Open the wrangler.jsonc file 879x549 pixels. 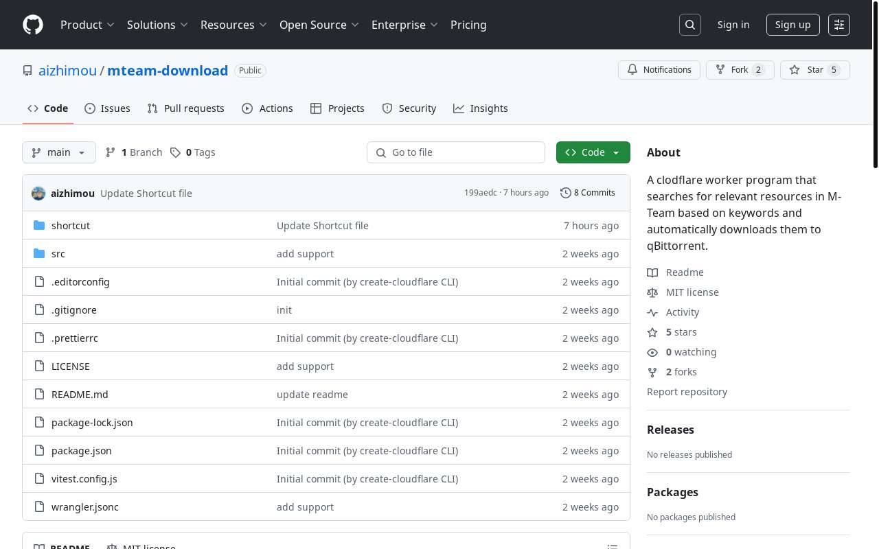[x=85, y=507]
